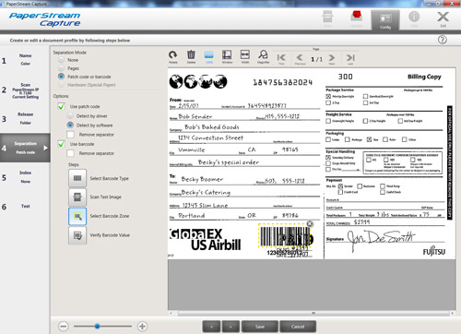
Task: Click the question mark help icon
Action: point(443,40)
